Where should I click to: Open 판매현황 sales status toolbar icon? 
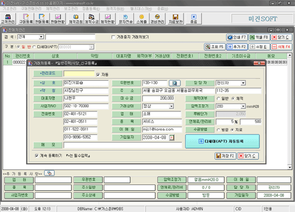tap(58, 19)
